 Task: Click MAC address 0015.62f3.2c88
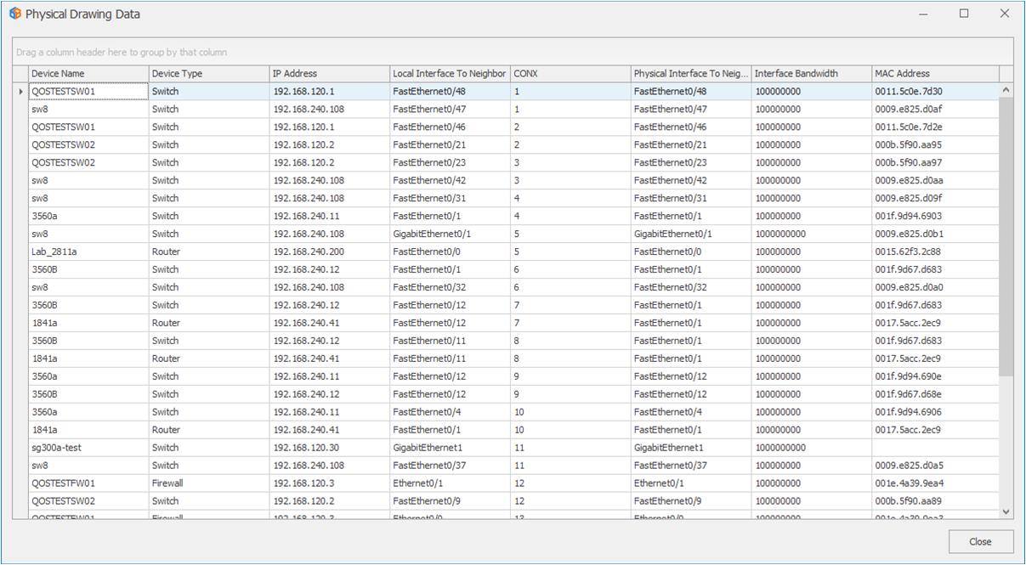tap(936, 251)
